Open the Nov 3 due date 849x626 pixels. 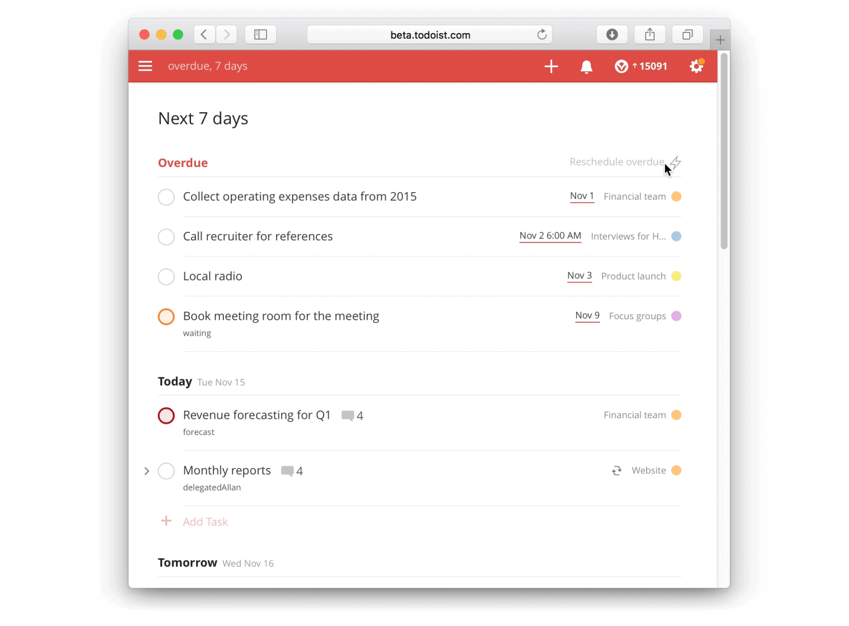point(579,275)
